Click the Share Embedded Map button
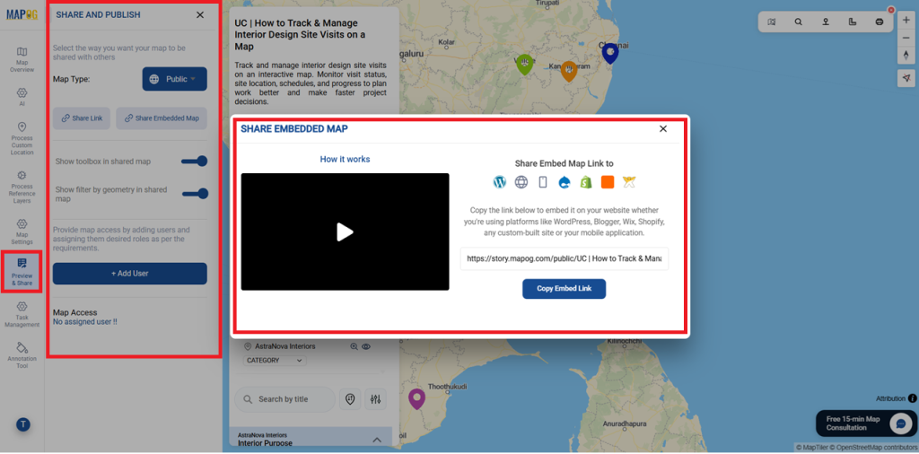919x454 pixels. 162,118
